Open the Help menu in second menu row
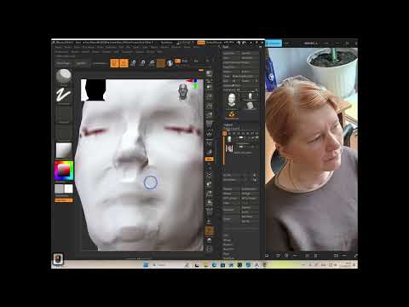Image resolution: width=409 pixels, height=307 pixels. coord(160,52)
